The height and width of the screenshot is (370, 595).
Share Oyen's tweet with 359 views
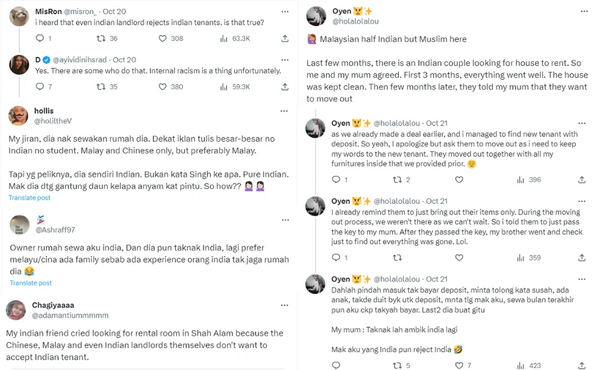click(x=582, y=258)
